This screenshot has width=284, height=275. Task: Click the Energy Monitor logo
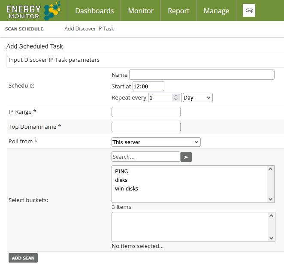click(x=33, y=11)
